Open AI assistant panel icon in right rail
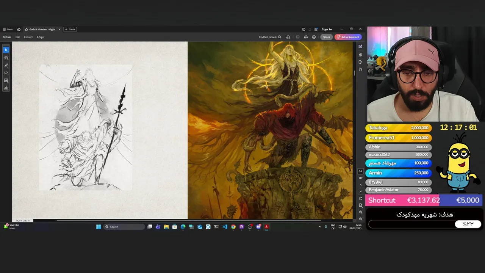Viewport: 485px width, 273px height. (x=360, y=46)
